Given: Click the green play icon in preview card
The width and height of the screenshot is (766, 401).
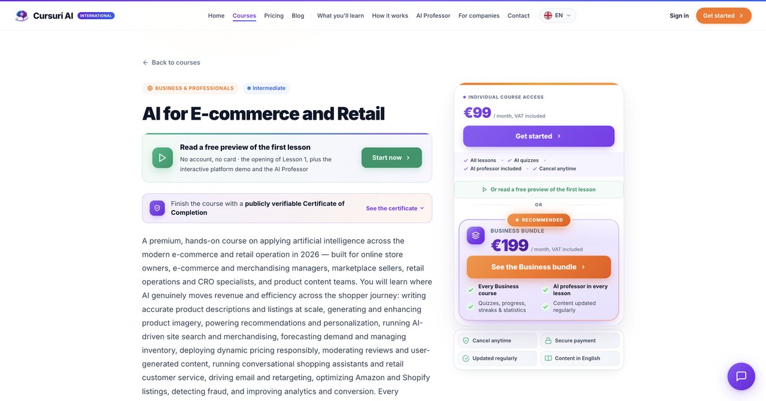Looking at the screenshot, I should point(162,158).
